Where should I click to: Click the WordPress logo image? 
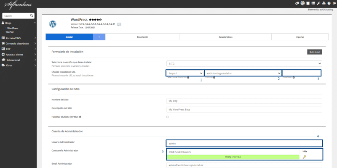coord(53,24)
